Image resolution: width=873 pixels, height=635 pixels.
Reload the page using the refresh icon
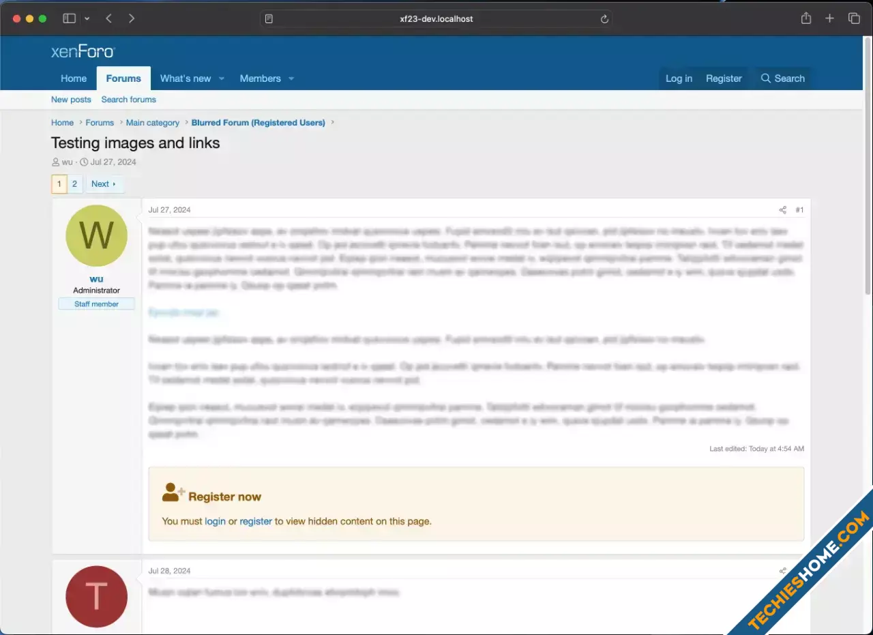pos(604,19)
